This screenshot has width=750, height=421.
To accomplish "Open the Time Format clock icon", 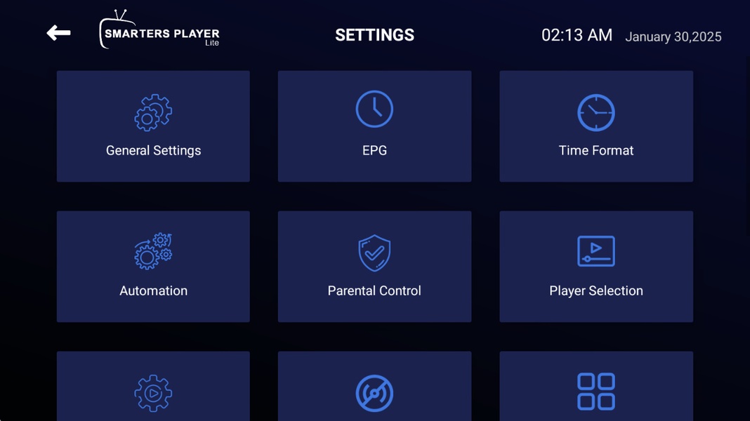I will (x=596, y=112).
